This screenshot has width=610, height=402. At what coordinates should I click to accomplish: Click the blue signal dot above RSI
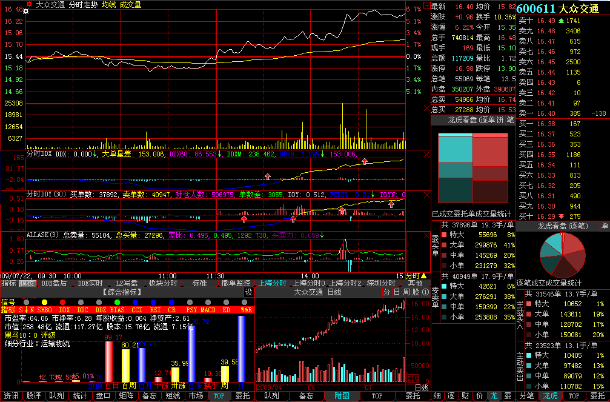(154, 303)
